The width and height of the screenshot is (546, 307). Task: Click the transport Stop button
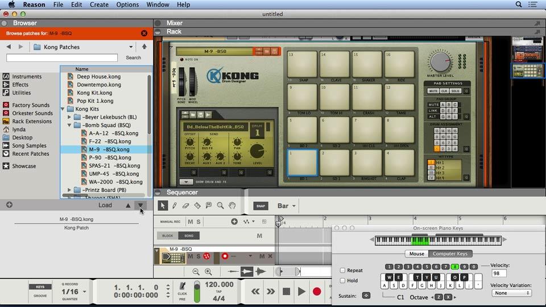[286, 291]
